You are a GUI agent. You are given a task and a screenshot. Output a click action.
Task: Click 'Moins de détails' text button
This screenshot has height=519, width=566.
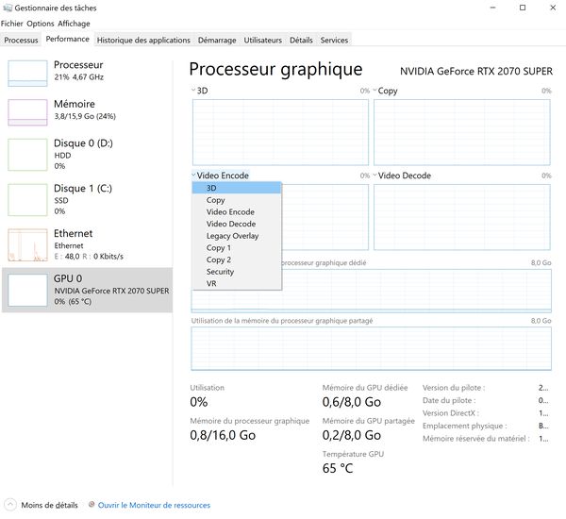point(49,505)
